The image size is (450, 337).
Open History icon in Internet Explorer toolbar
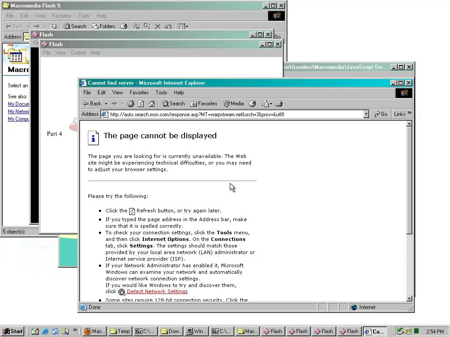point(252,104)
